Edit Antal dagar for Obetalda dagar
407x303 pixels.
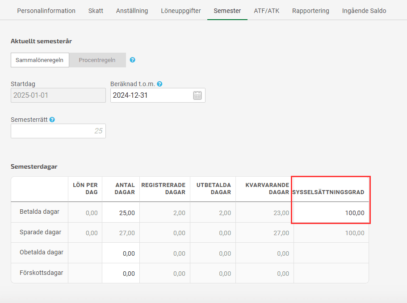tap(121, 253)
